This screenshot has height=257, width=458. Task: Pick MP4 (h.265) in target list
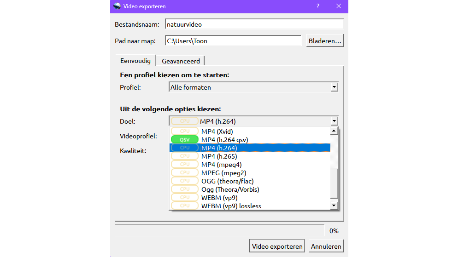point(219,156)
